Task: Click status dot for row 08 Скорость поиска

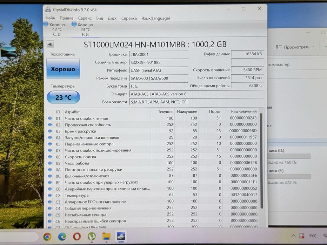Action: [x=50, y=157]
